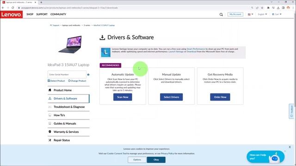
Task: Click the browser profile avatar icon
Action: click(x=288, y=8)
